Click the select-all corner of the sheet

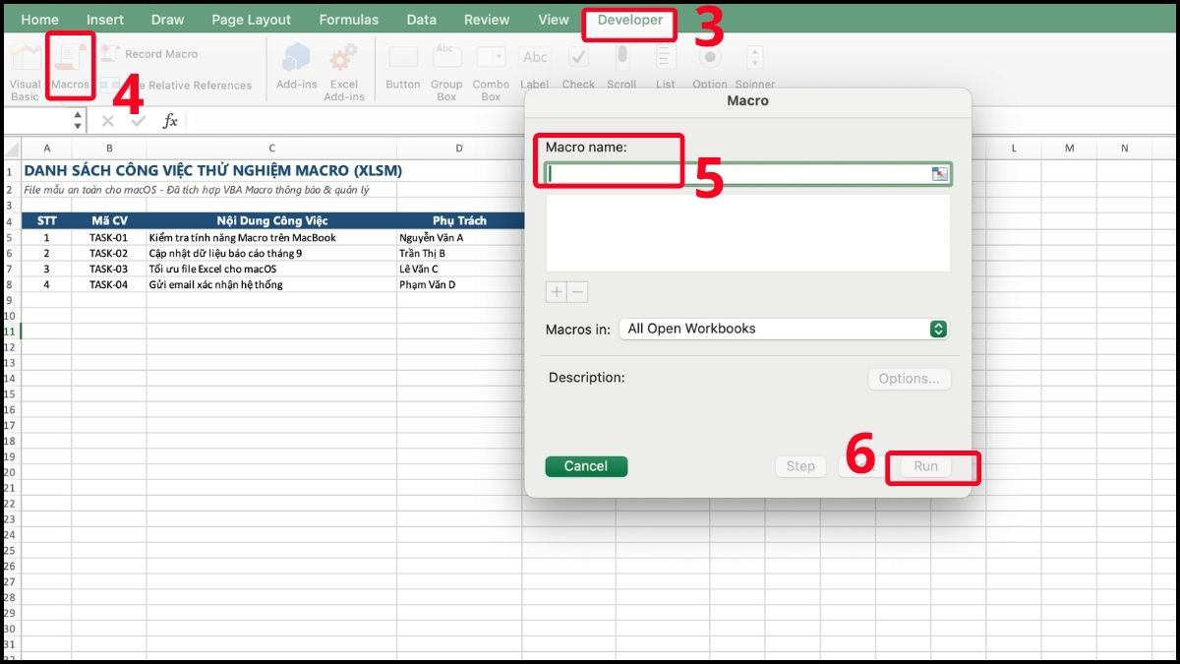[x=10, y=149]
